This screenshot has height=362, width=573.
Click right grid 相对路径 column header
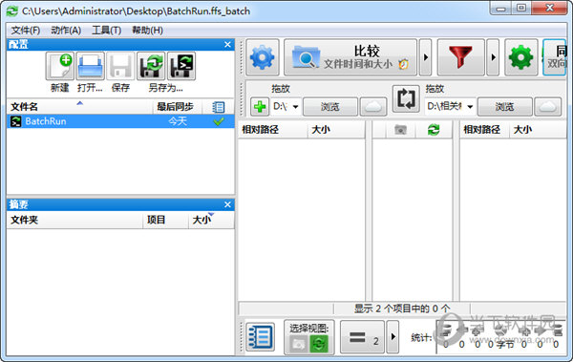tap(484, 130)
